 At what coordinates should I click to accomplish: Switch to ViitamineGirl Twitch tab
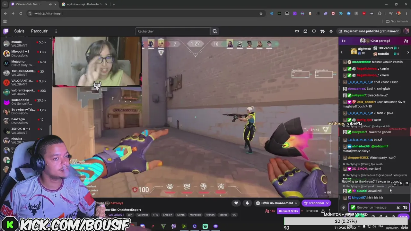(x=33, y=4)
